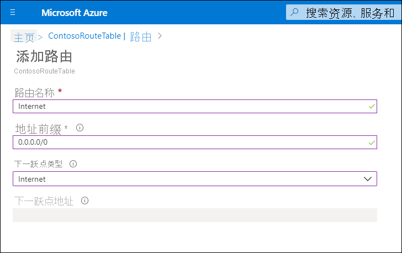Click the green checkmark in 地址前缀 field
The height and width of the screenshot is (253, 402).
pos(372,143)
